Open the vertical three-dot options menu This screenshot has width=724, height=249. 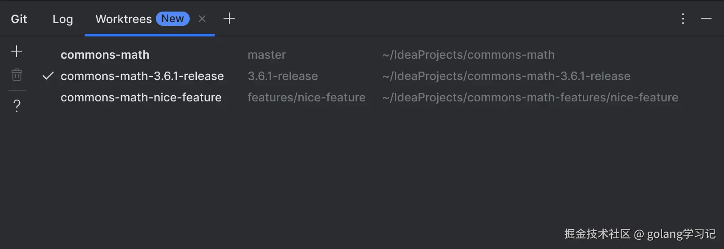point(683,19)
